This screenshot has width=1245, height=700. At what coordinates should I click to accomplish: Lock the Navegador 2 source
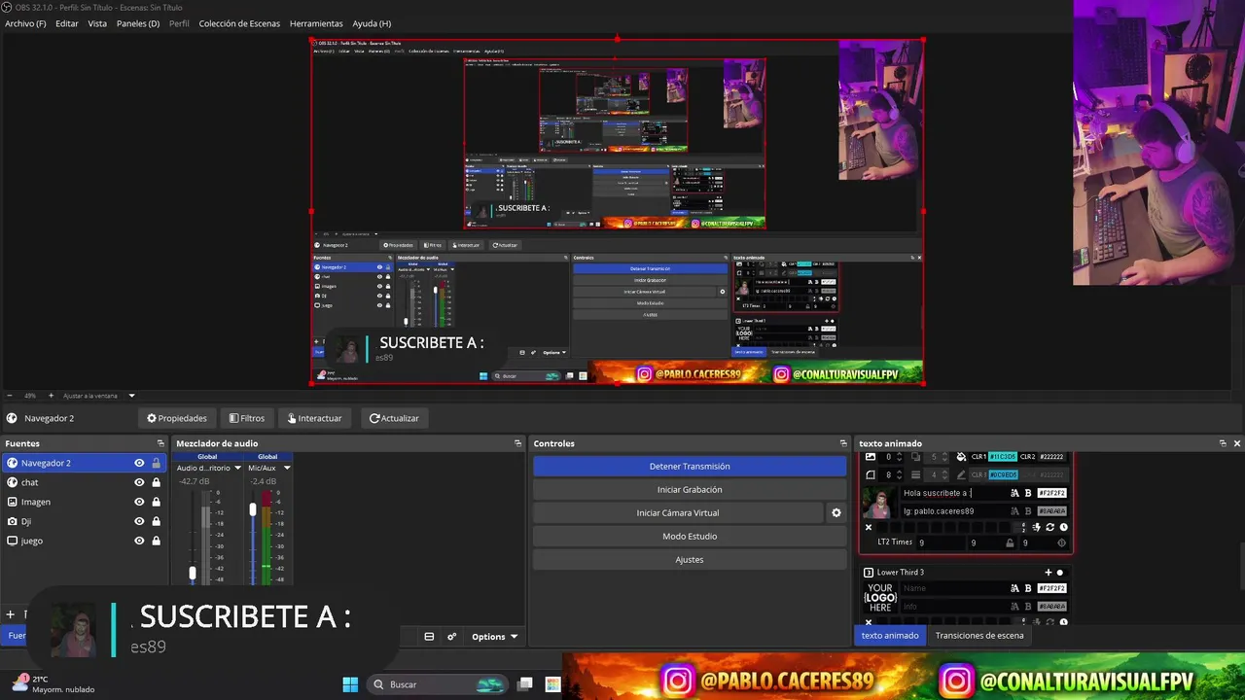coord(156,463)
